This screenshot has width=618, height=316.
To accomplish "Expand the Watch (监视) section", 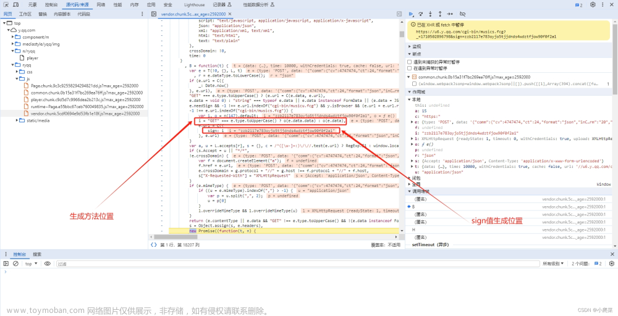I will (410, 46).
